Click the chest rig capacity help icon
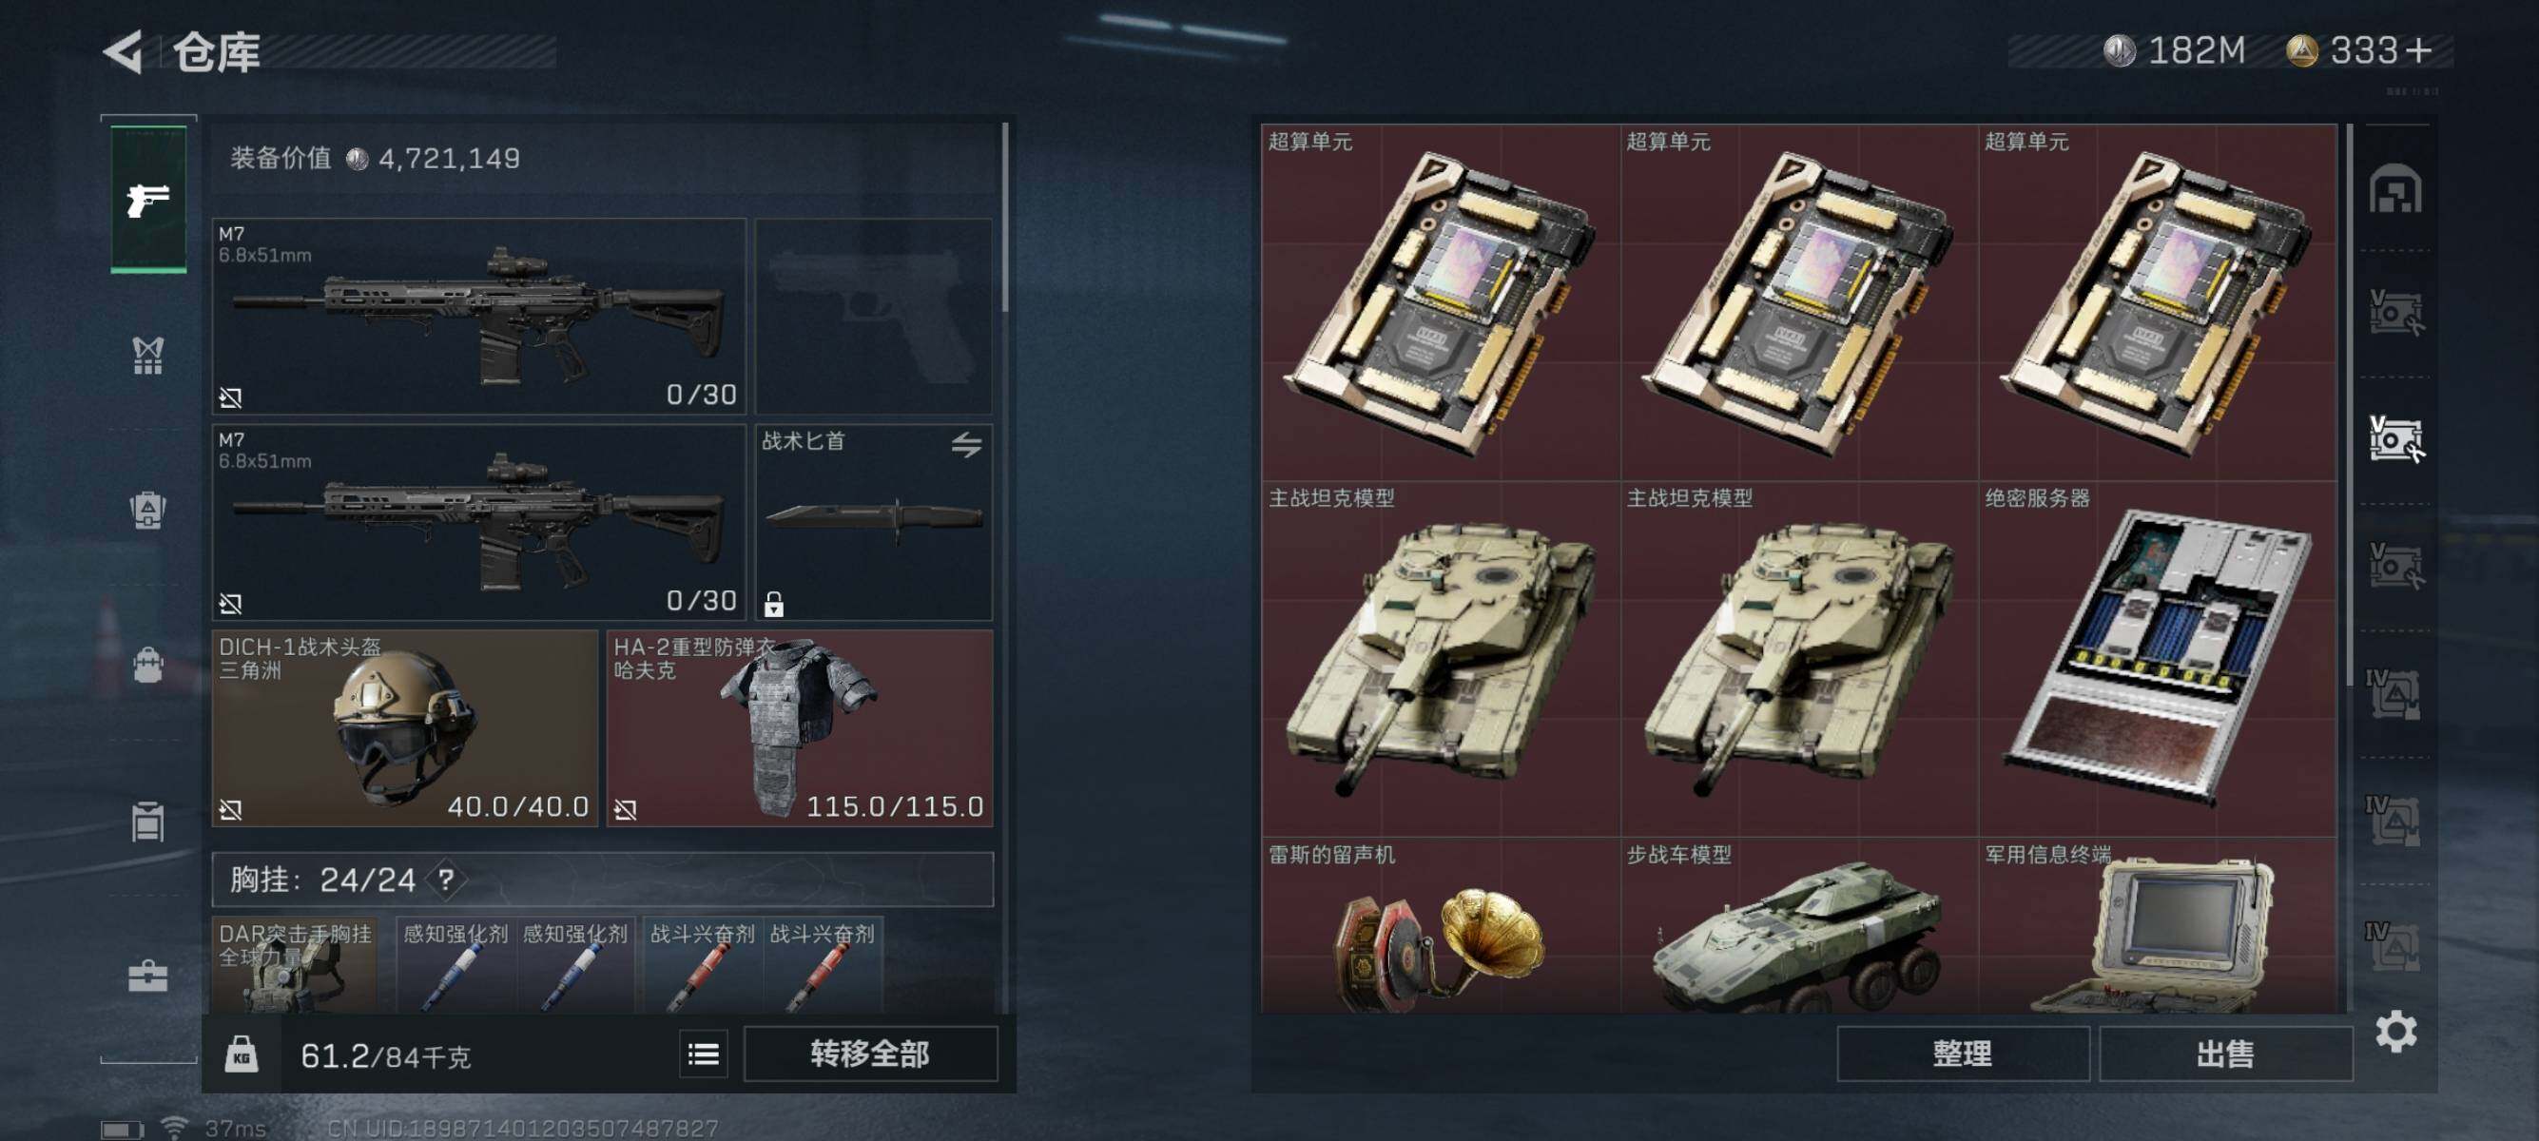 click(445, 879)
